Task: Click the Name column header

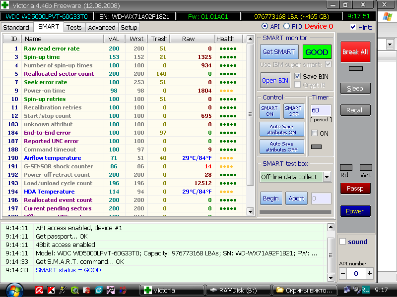Action: point(63,39)
